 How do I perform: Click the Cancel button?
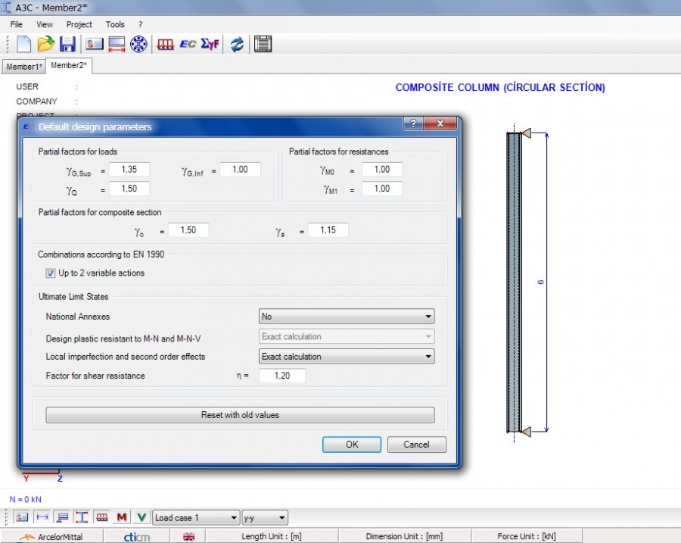coord(416,445)
